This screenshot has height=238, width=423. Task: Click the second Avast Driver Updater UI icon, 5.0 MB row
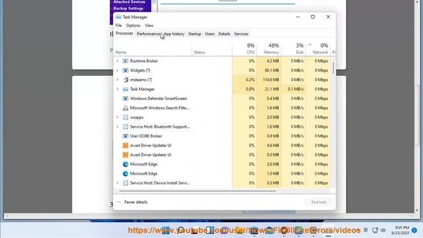126,155
